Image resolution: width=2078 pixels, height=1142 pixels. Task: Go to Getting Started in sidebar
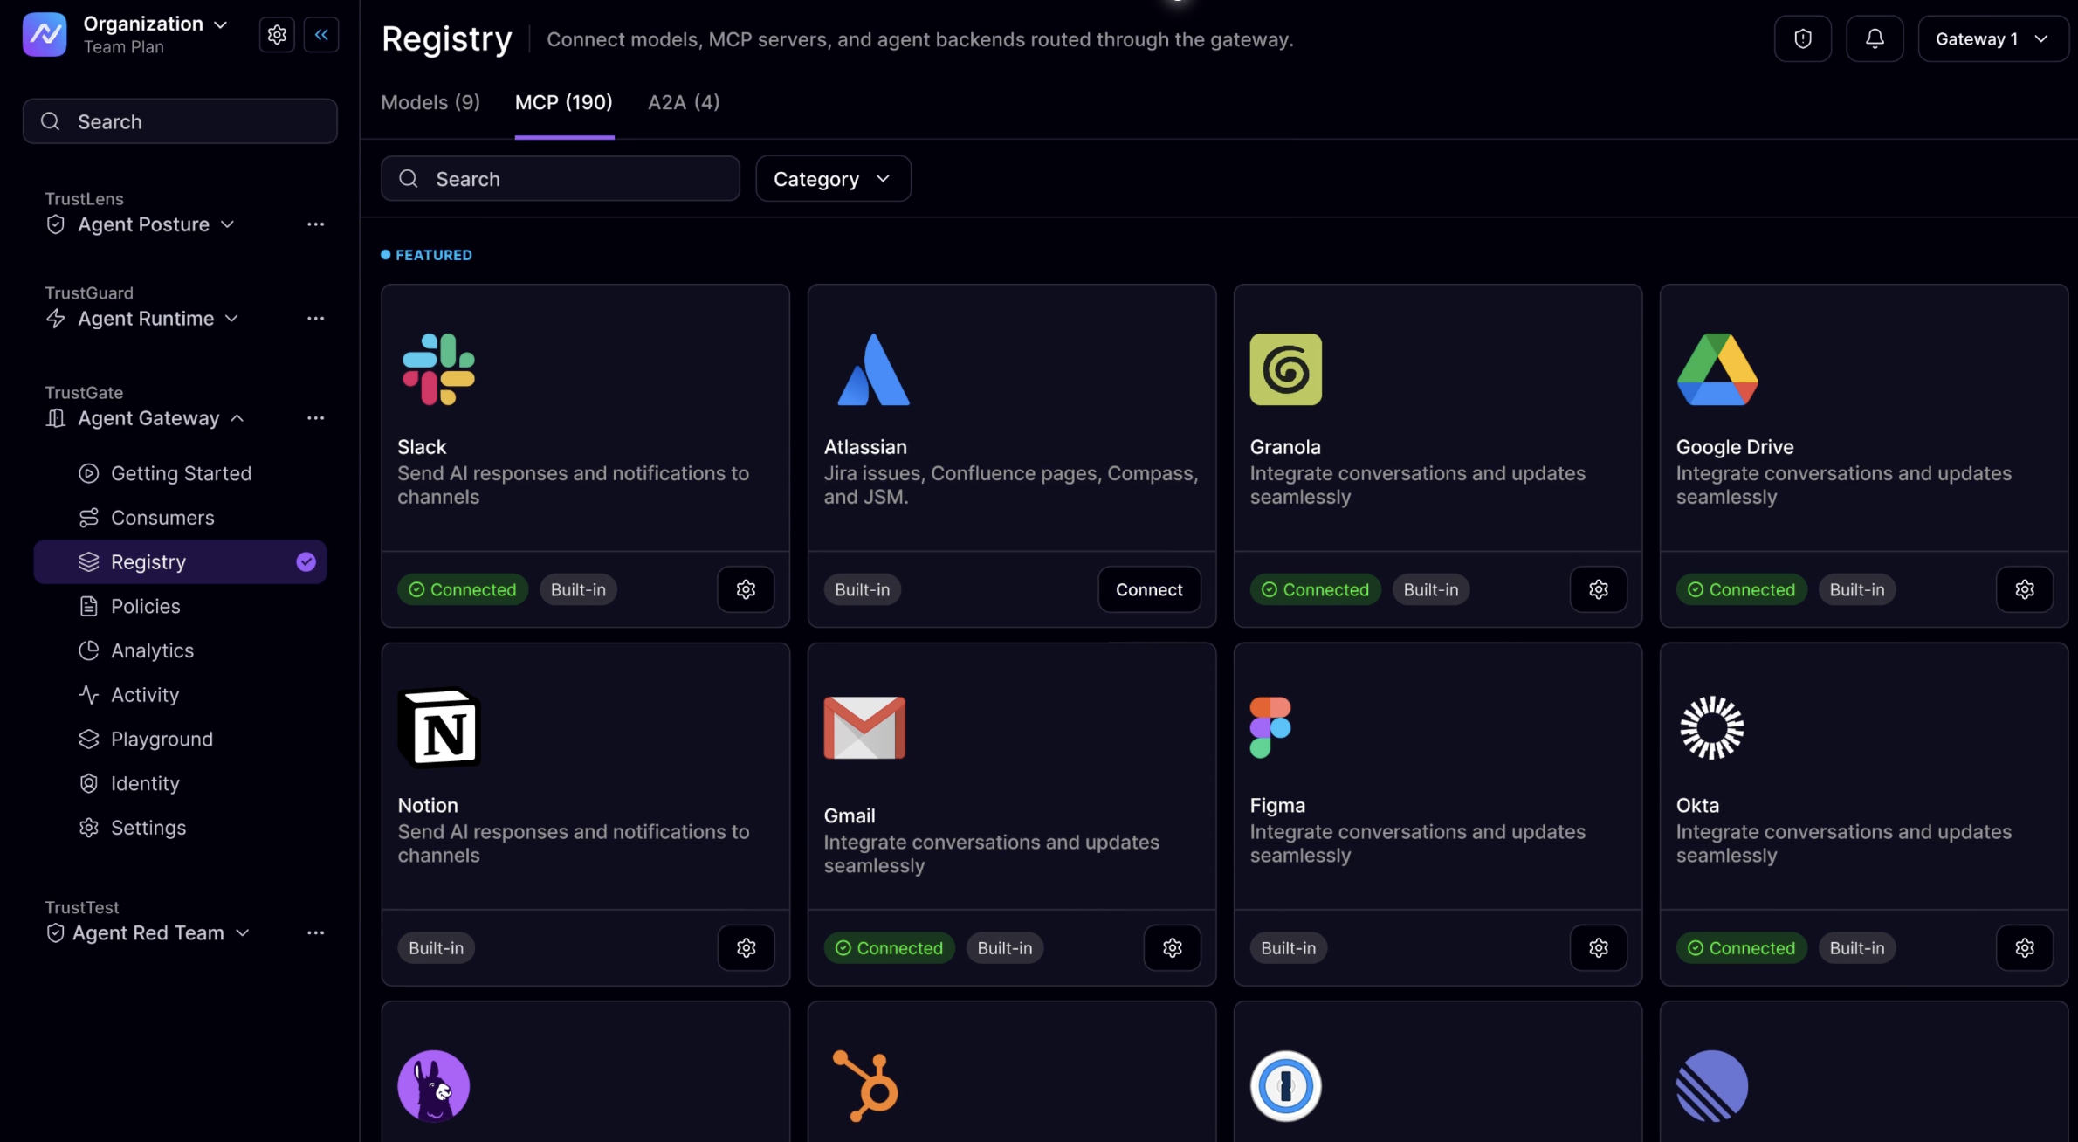pyautogui.click(x=180, y=473)
